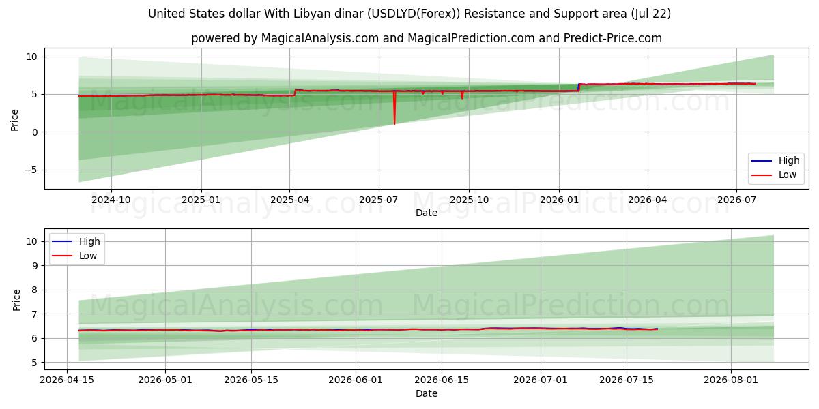Screen dimensions: 819x409
Task: Click the 2024-10 x-axis label
Action: (111, 199)
